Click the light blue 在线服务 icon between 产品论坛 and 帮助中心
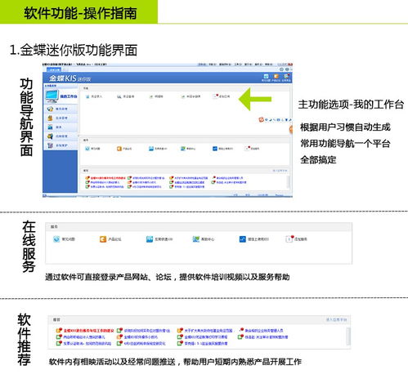The image size is (408, 379). tap(150, 239)
